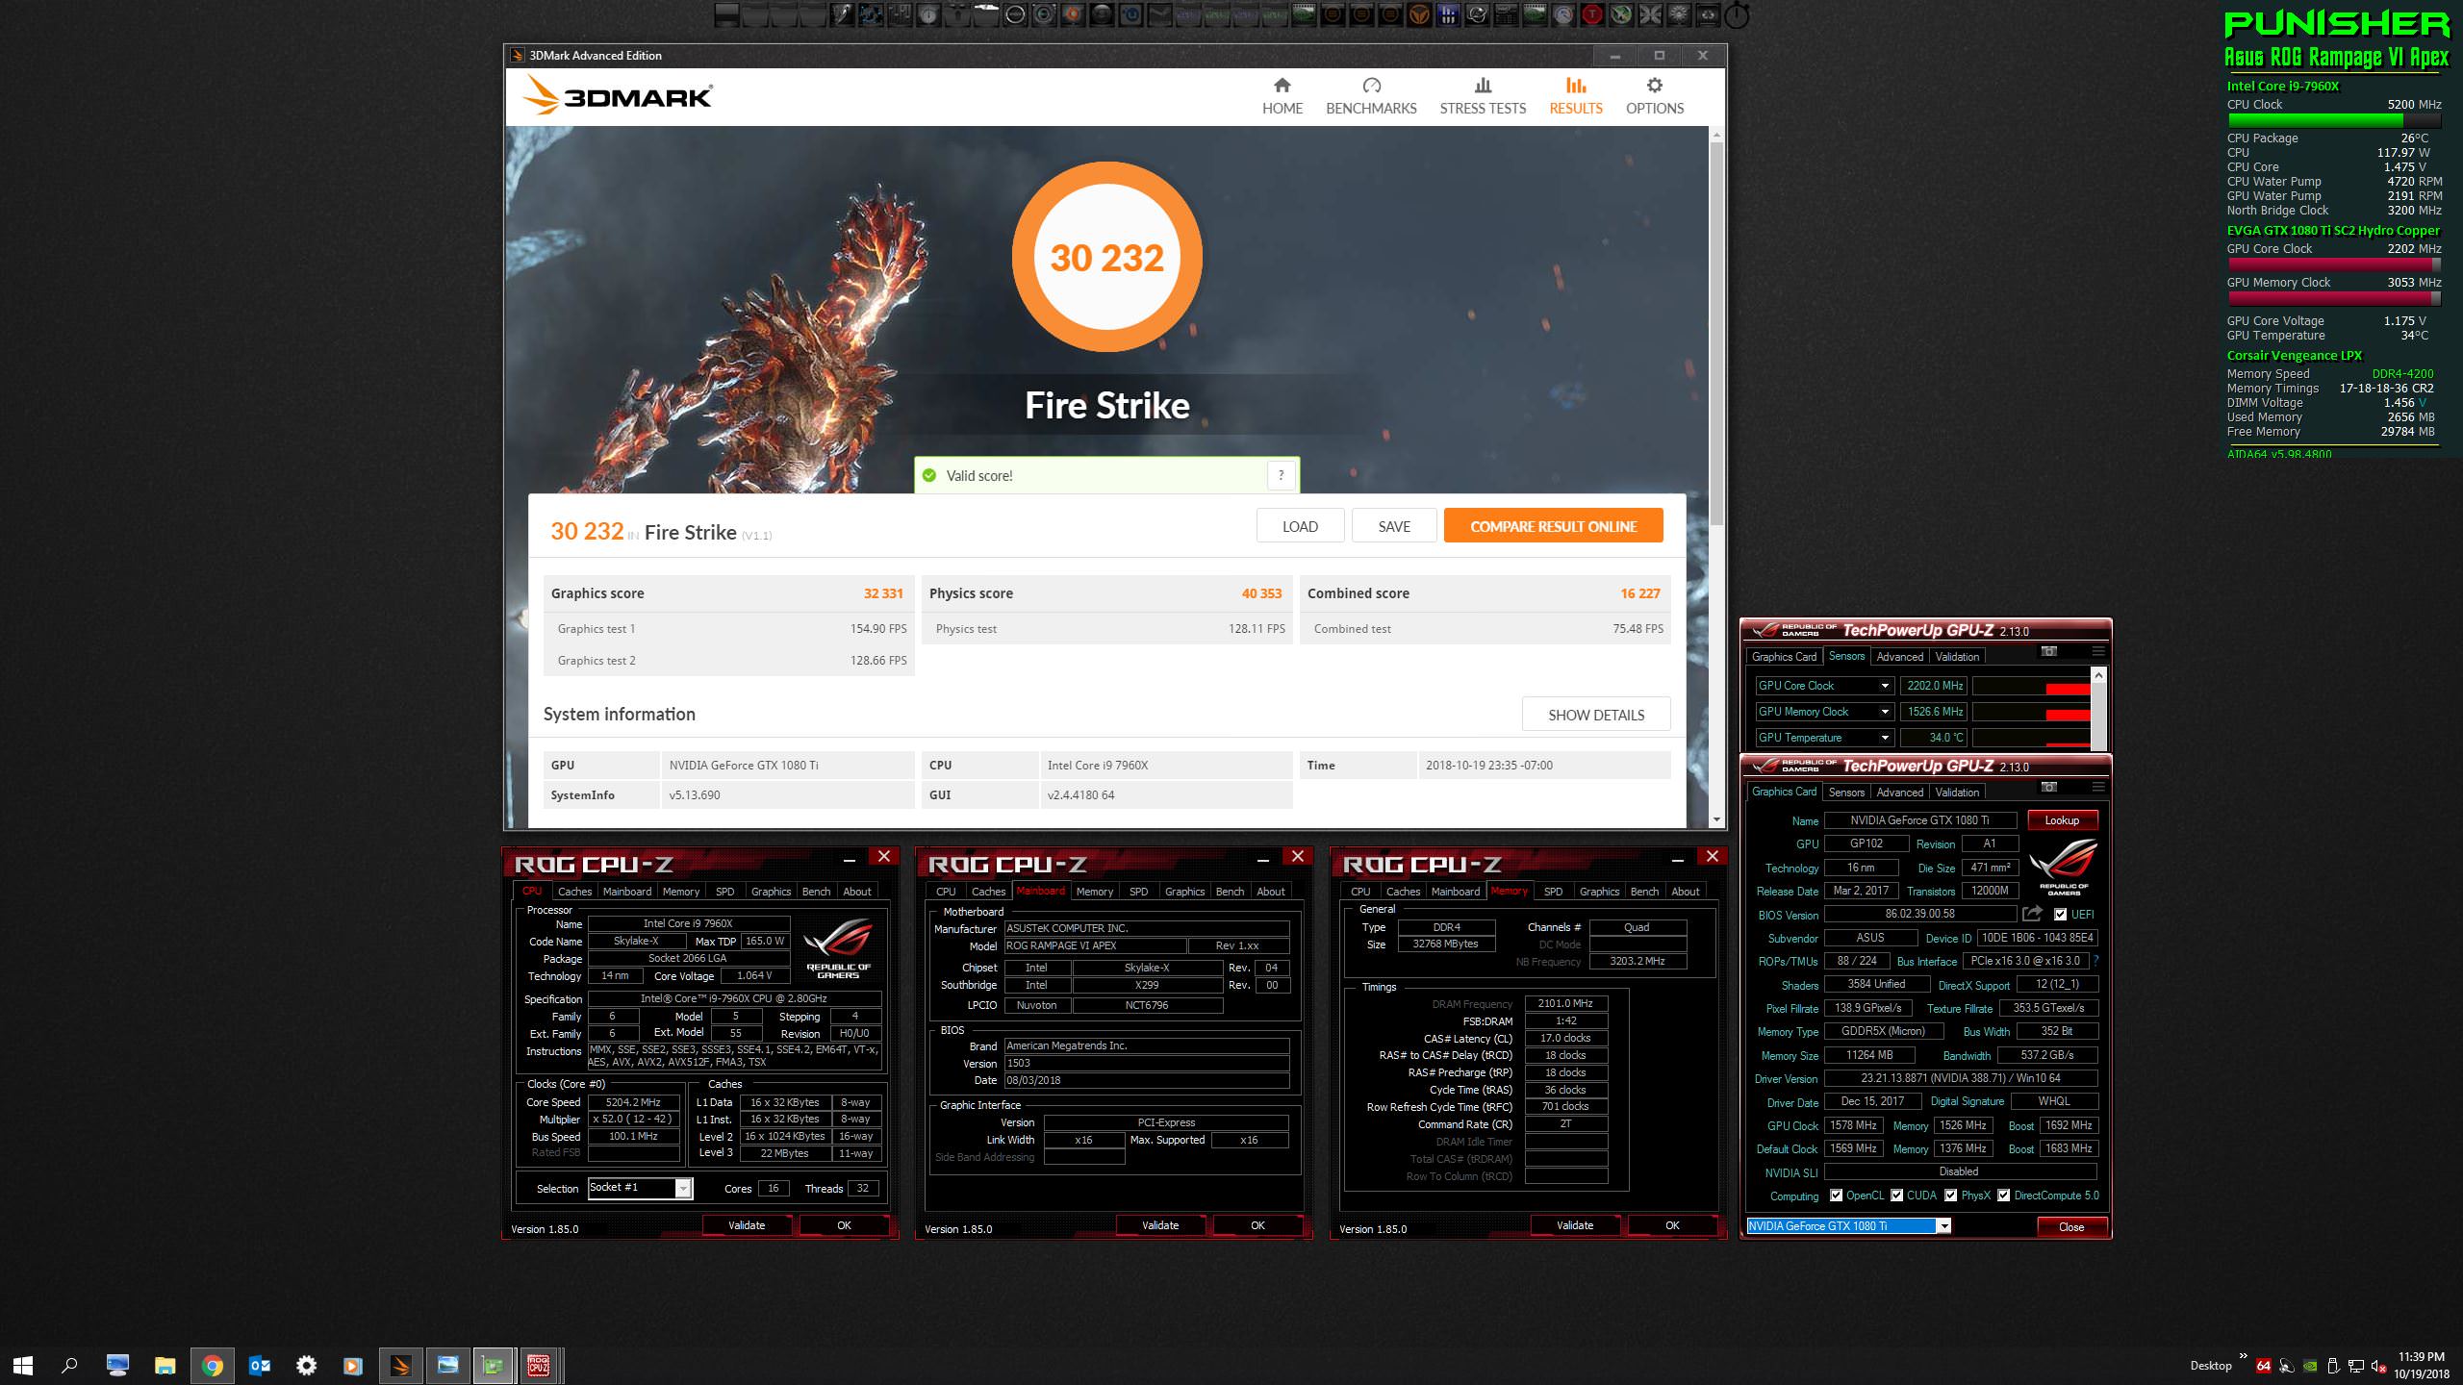Click GPU Memory Clock red sensor graph
The image size is (2463, 1385).
[x=2031, y=712]
